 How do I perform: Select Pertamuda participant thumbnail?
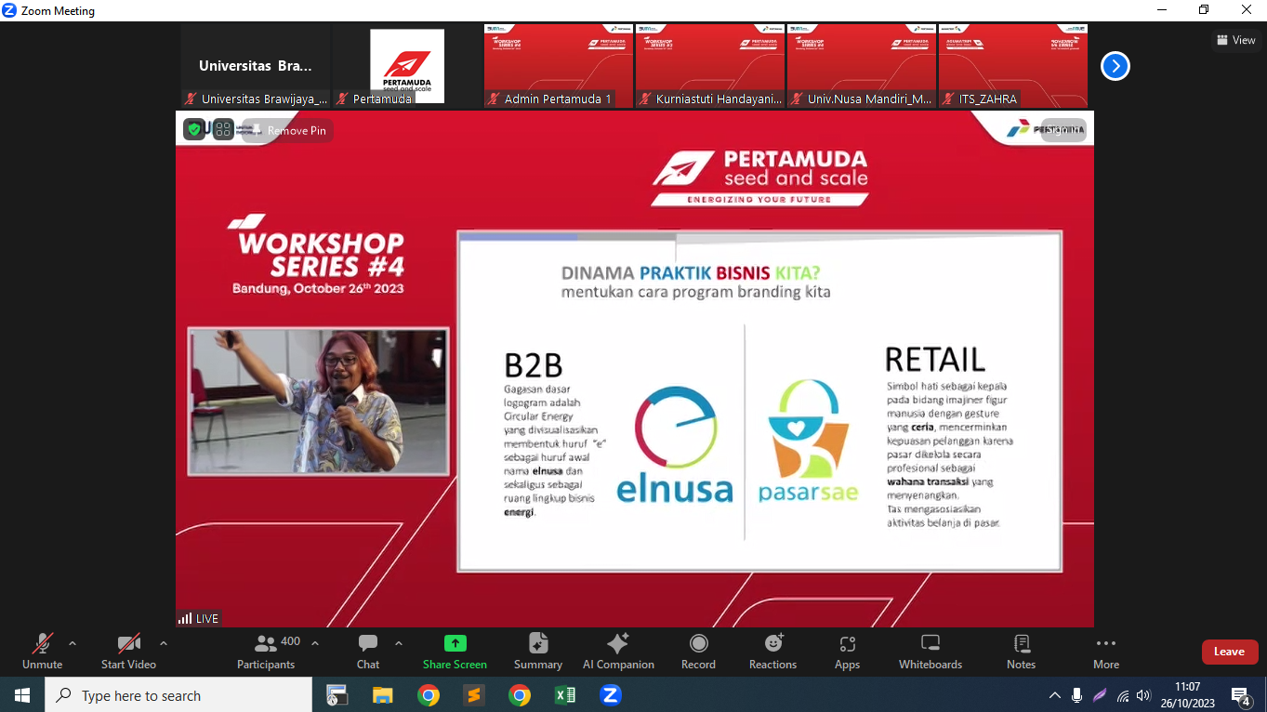point(407,66)
